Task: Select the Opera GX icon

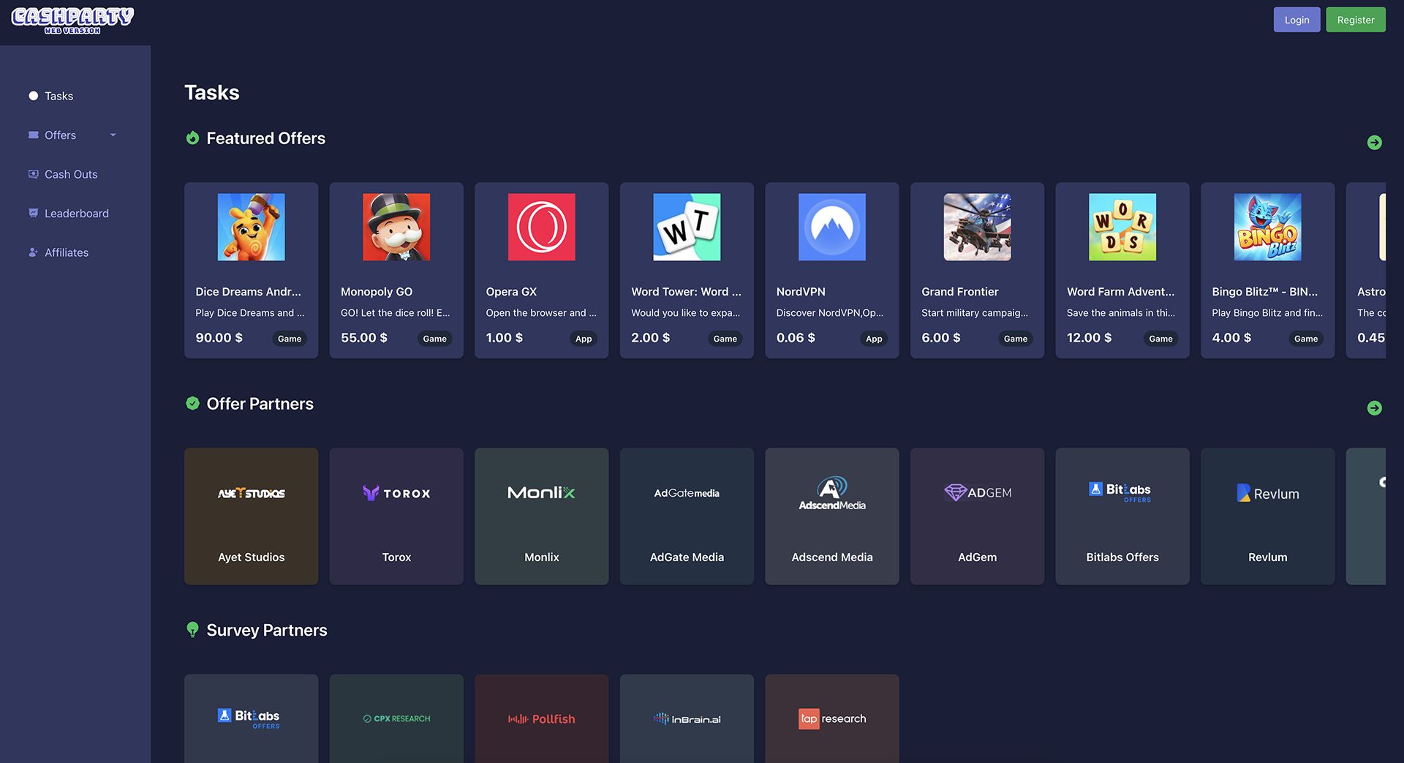Action: click(x=541, y=227)
